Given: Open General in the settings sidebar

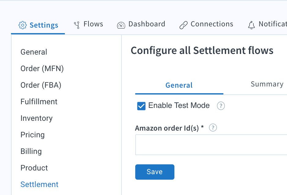Looking at the screenshot, I should 34,52.
